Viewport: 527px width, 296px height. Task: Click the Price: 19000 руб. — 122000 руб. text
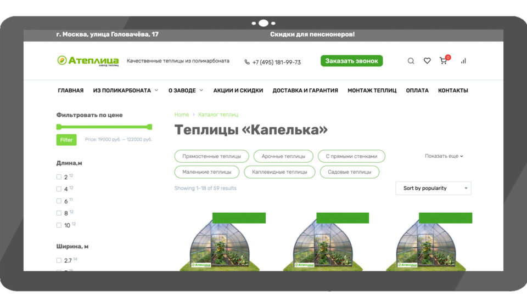click(119, 139)
